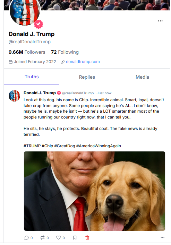This screenshot has width=171, height=245.
Task: Click the small avatar beside the post
Action: [14, 96]
